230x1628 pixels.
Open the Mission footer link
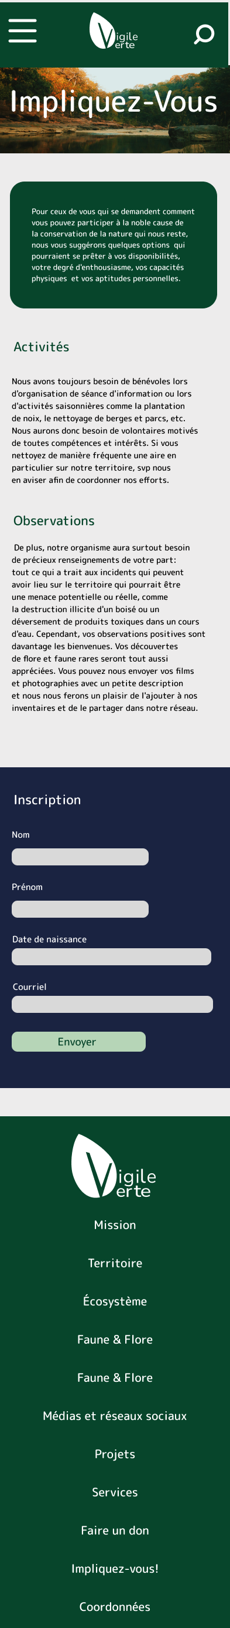[115, 1225]
